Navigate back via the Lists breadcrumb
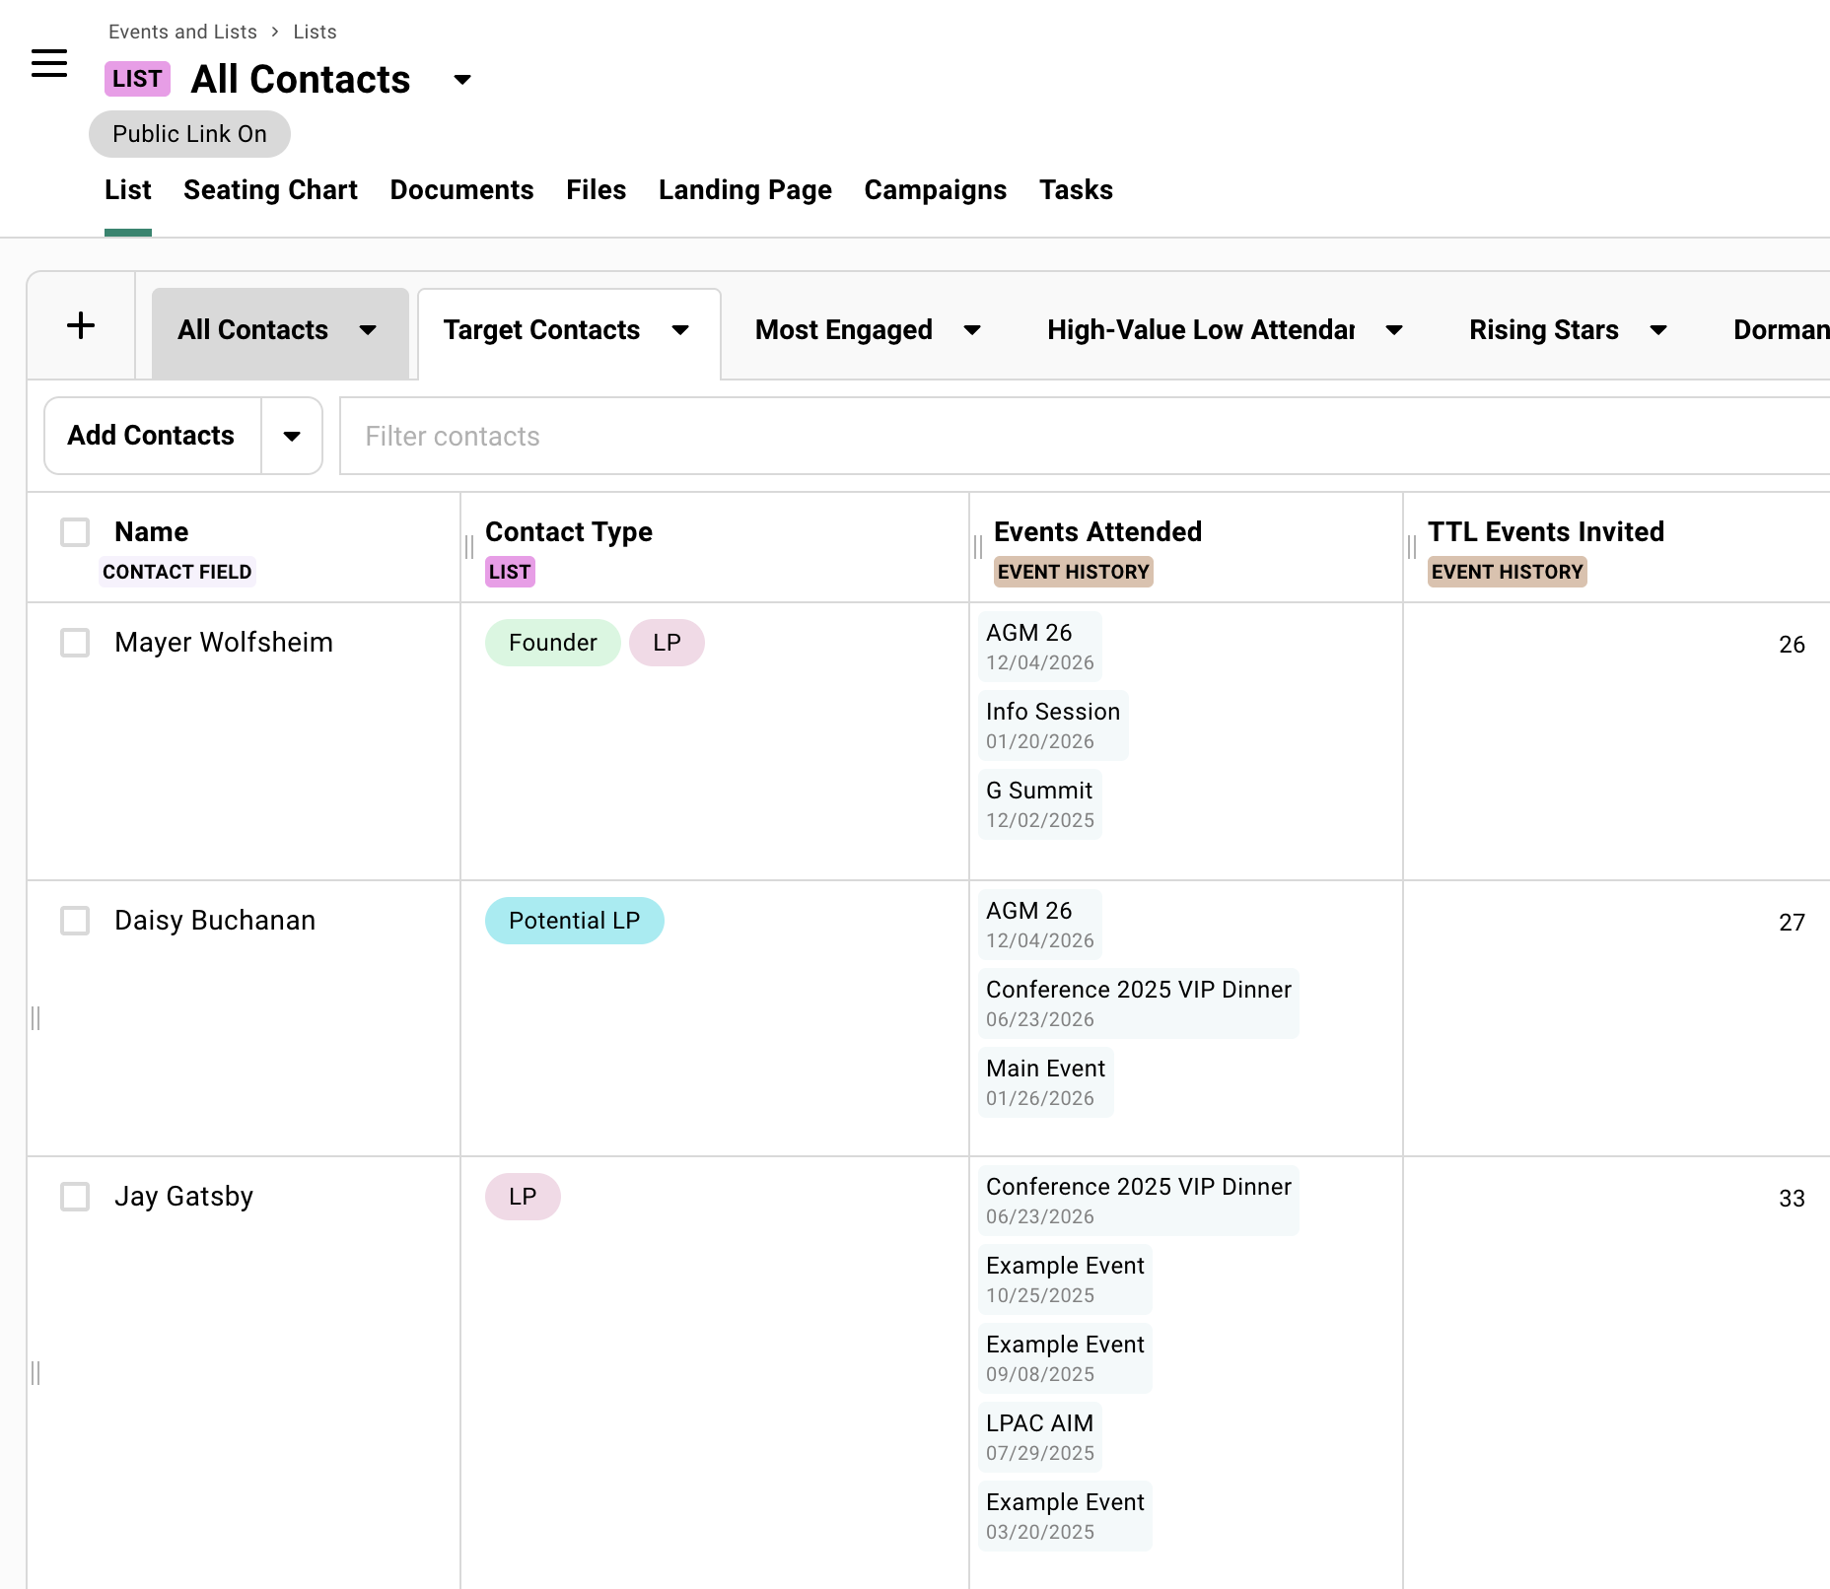Viewport: 1830px width, 1589px height. [314, 31]
